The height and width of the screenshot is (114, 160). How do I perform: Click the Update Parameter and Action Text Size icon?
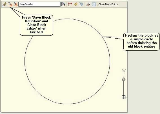(x=88, y=5)
